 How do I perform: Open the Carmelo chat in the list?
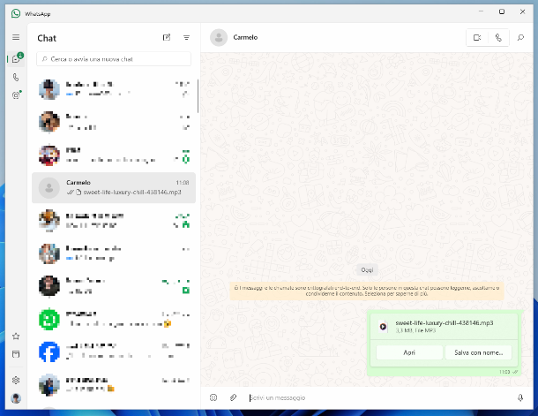[x=114, y=187]
